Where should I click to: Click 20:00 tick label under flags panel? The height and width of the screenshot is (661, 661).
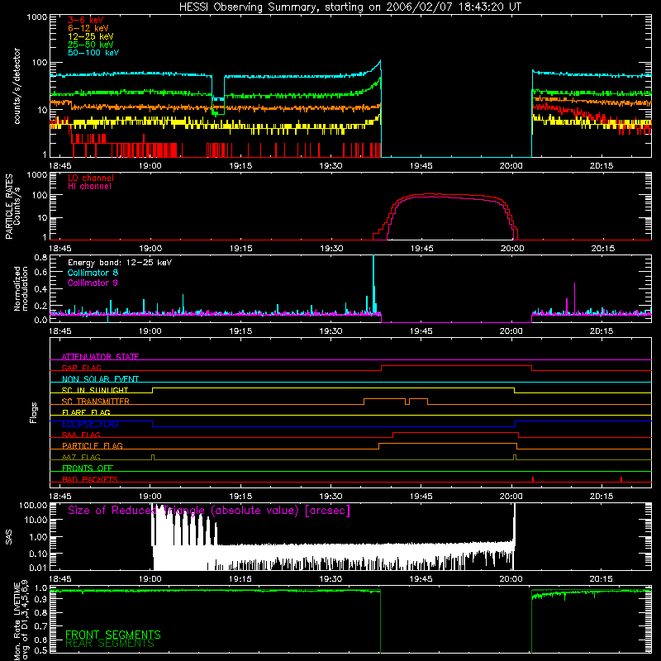click(511, 497)
